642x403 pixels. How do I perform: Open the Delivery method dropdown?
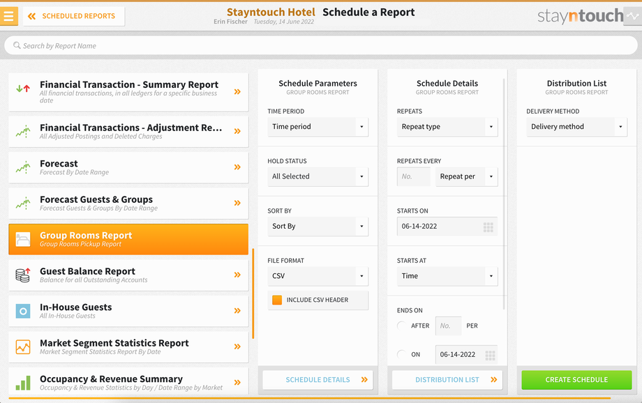coord(576,127)
